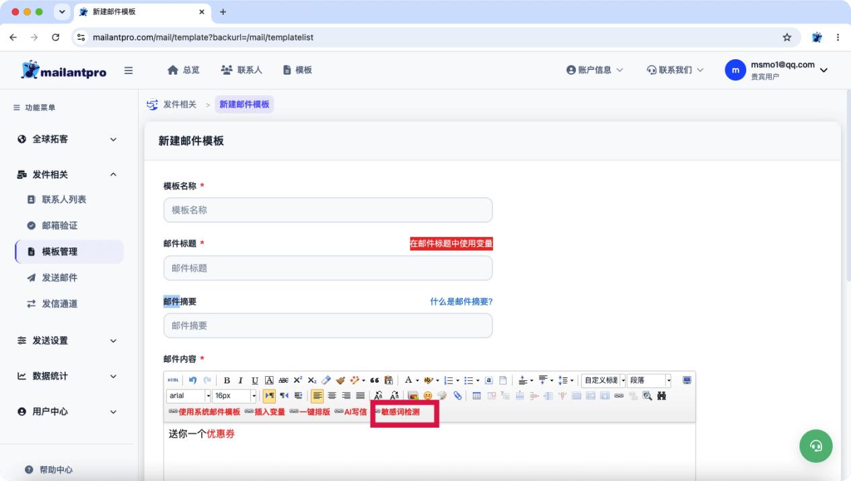Apply strikethrough formatting
The image size is (851, 481).
(x=283, y=380)
